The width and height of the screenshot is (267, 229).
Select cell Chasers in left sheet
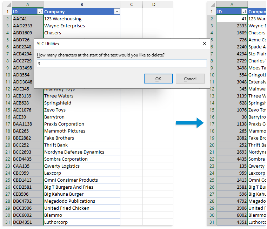click(82, 33)
